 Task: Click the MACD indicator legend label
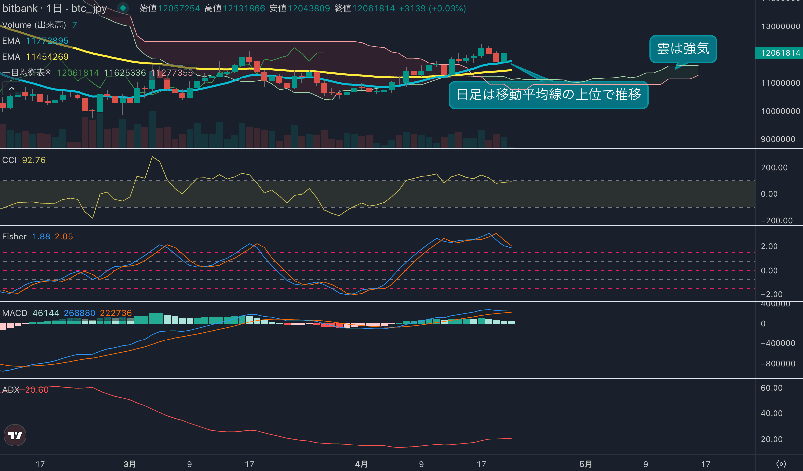click(x=15, y=313)
